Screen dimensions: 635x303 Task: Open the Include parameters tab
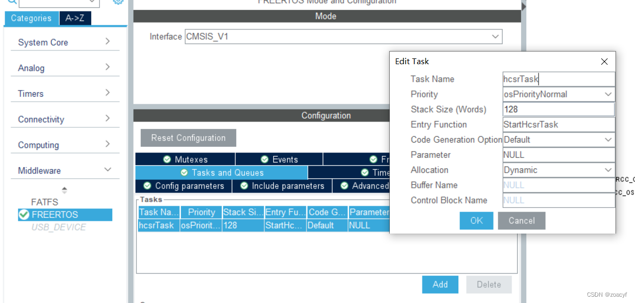(x=282, y=186)
